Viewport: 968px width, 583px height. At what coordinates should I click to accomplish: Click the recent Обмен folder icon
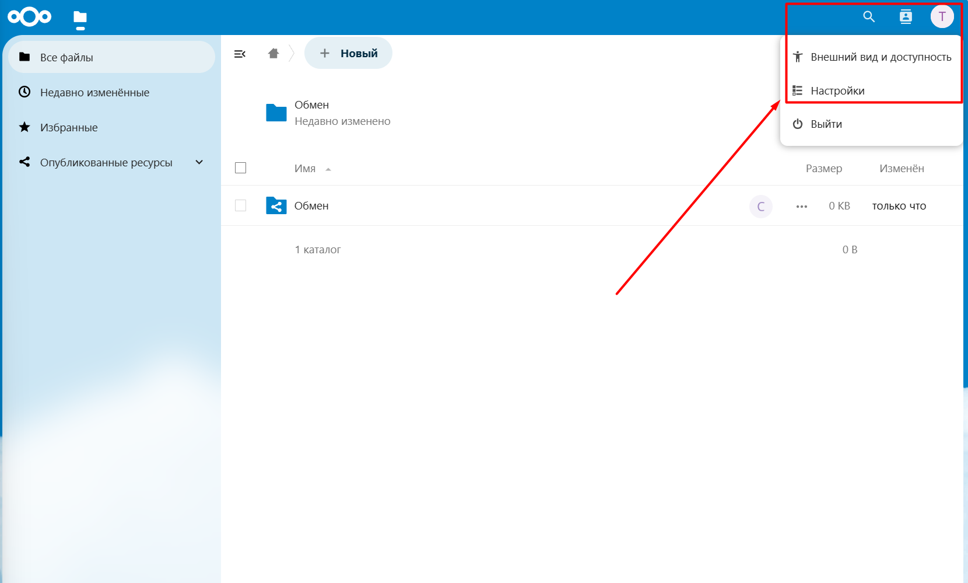point(276,113)
